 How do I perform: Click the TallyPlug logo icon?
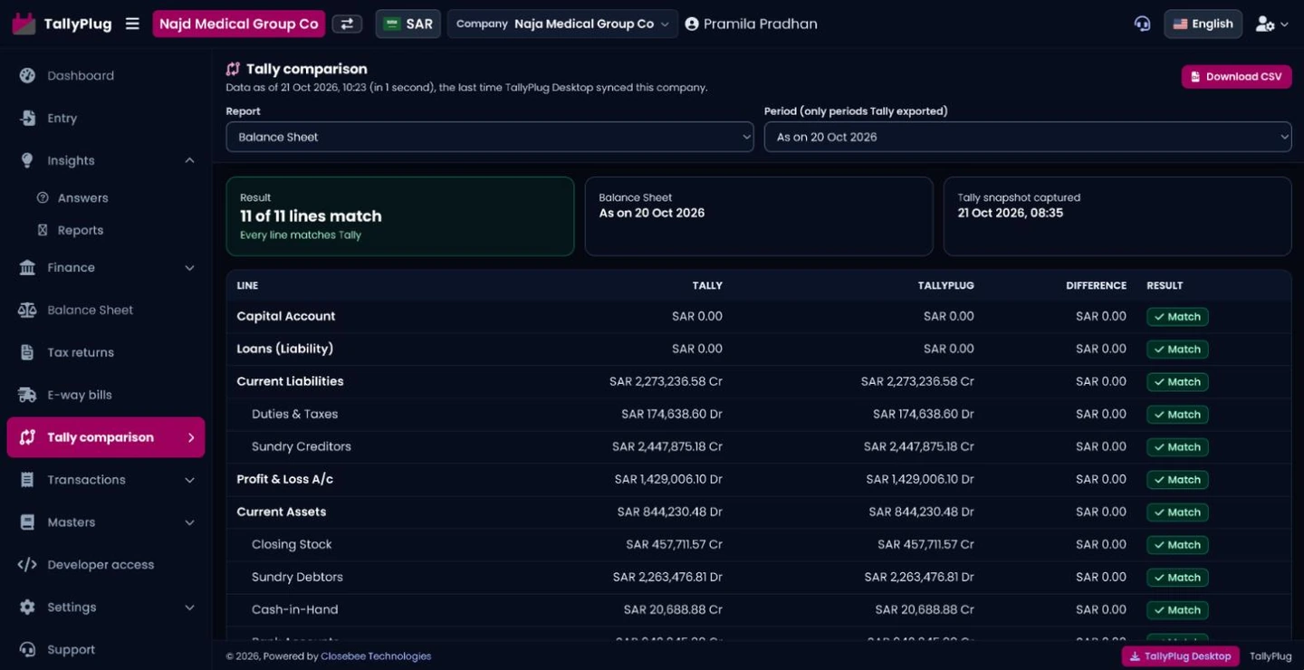(x=24, y=24)
